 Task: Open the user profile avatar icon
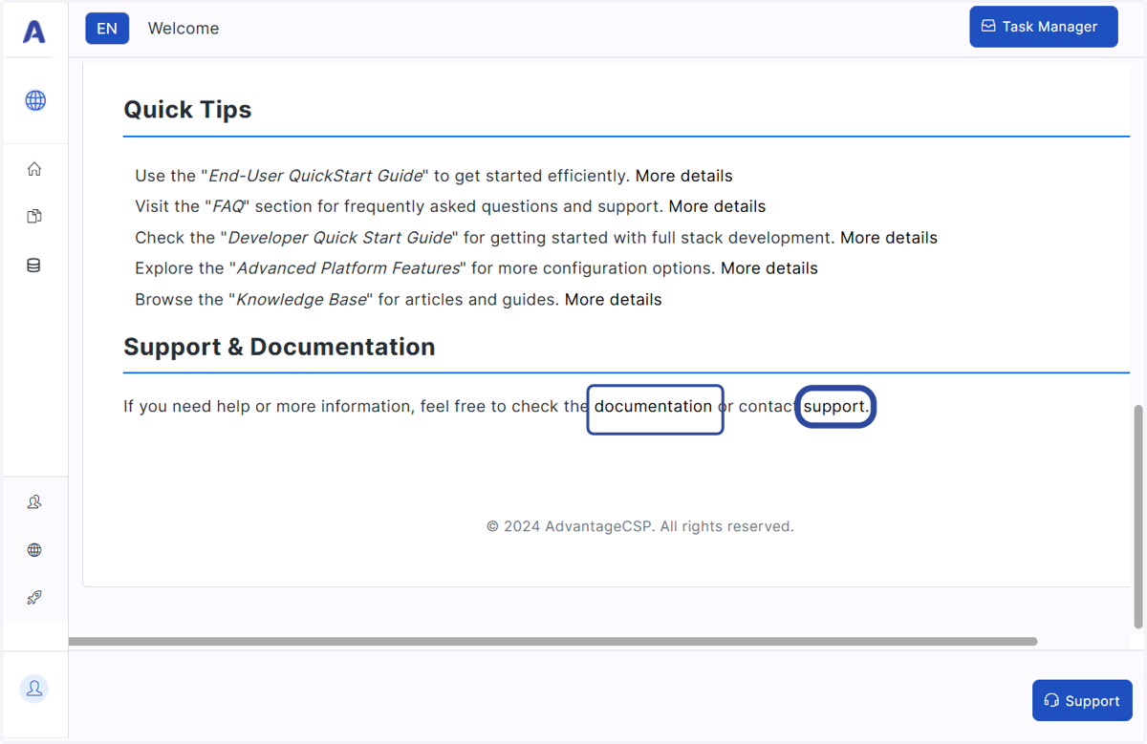coord(34,689)
